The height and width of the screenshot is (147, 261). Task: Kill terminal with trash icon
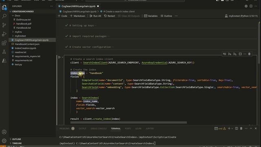click(241, 129)
